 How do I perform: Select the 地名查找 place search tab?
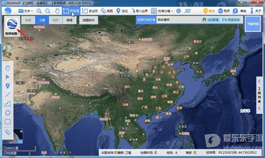(x=164, y=20)
